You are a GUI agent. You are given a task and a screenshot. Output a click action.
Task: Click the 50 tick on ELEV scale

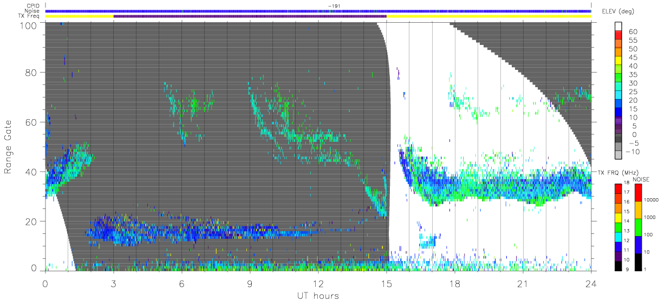tap(633, 49)
